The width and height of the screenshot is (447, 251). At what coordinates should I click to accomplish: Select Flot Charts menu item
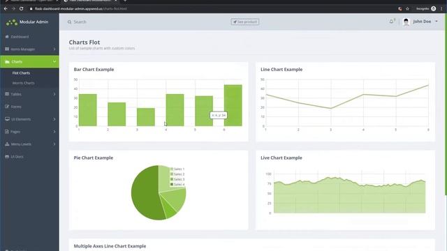pos(21,73)
